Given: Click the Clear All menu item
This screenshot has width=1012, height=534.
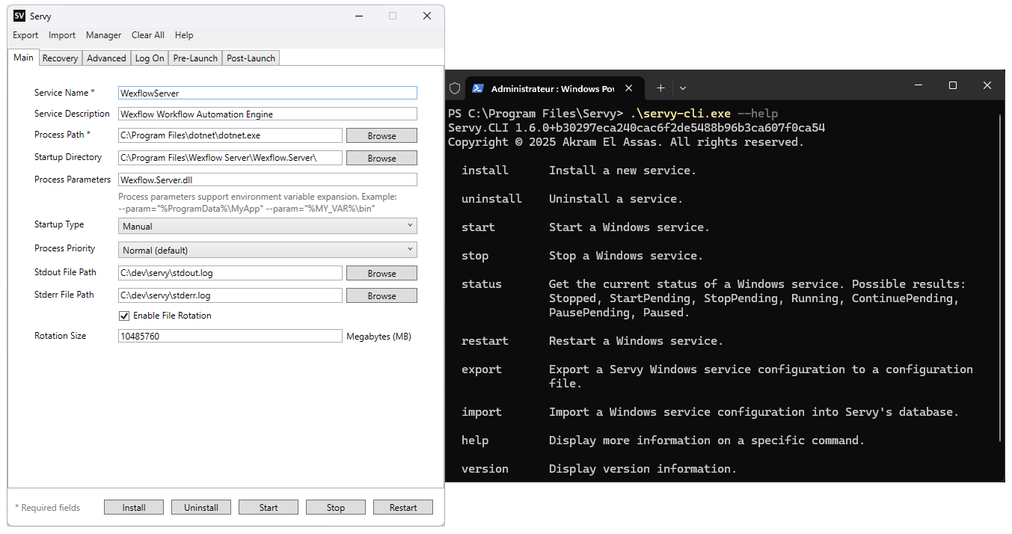Looking at the screenshot, I should (148, 35).
